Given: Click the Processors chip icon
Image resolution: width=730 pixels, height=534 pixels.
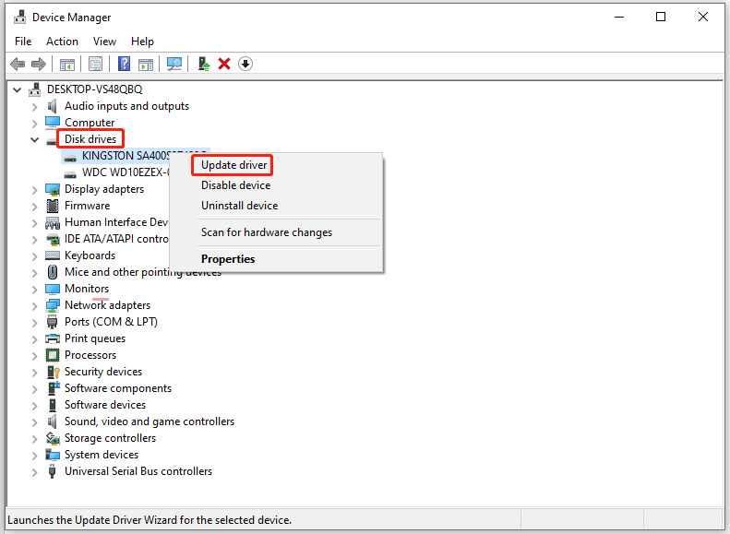Looking at the screenshot, I should coord(53,355).
